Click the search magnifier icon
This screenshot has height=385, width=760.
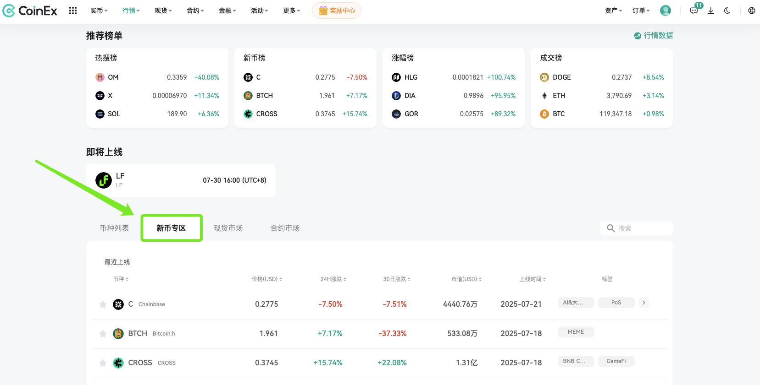point(611,228)
